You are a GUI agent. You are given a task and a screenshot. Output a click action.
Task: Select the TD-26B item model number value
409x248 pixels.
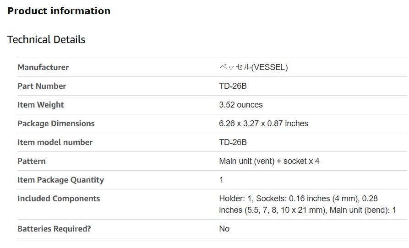pyautogui.click(x=233, y=142)
